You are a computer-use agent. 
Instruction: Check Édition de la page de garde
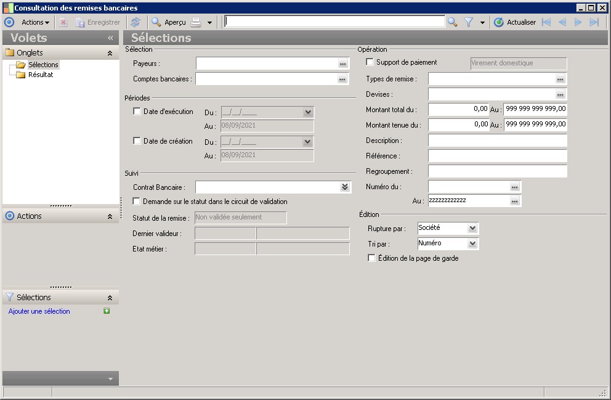click(x=372, y=258)
